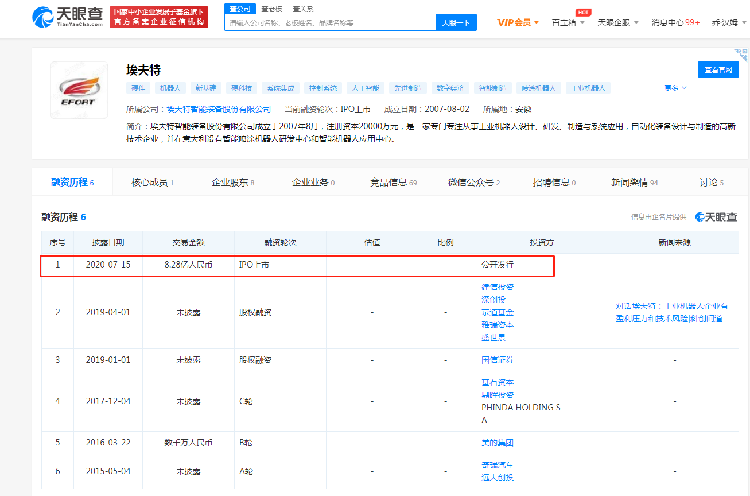Open the 埃夫特智能装备股份有限公司 company link
750x496 pixels.
tap(219, 109)
